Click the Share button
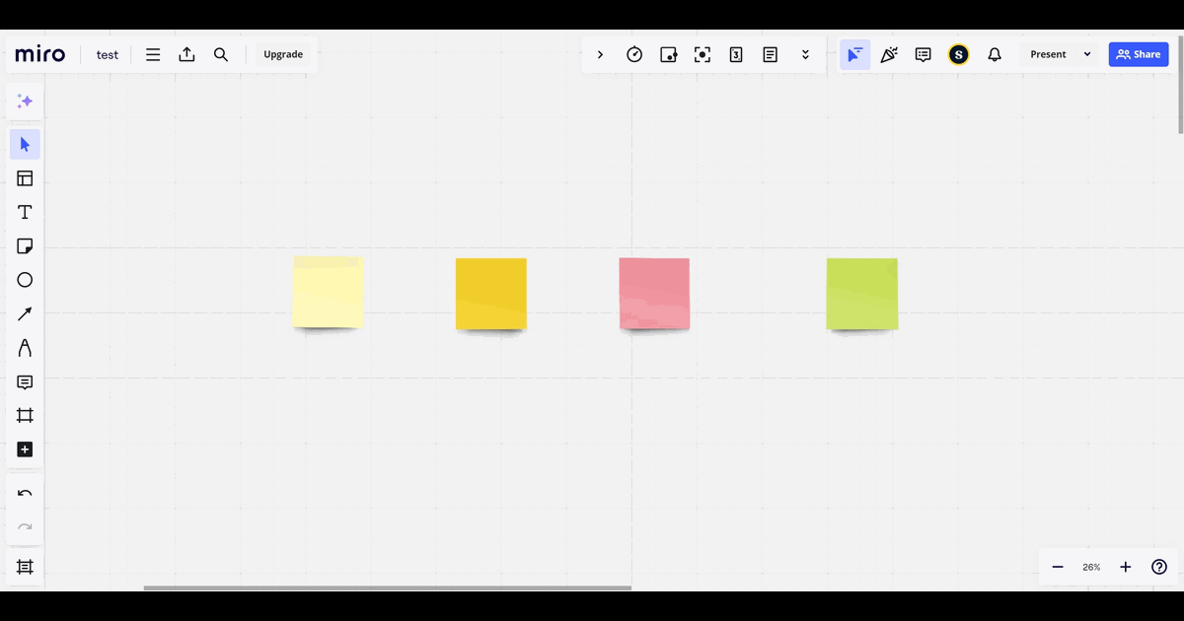The width and height of the screenshot is (1184, 621). 1139,55
